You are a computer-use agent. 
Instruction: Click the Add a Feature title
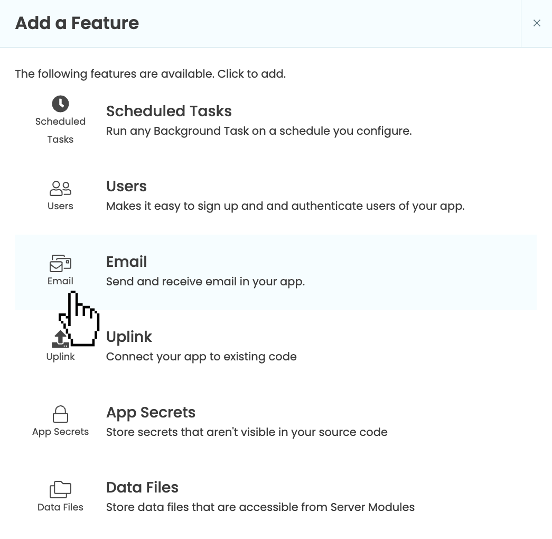77,23
